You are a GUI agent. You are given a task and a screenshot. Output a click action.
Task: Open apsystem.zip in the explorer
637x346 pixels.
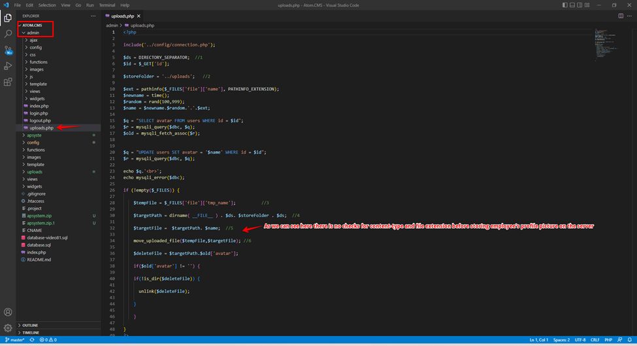coord(58,215)
